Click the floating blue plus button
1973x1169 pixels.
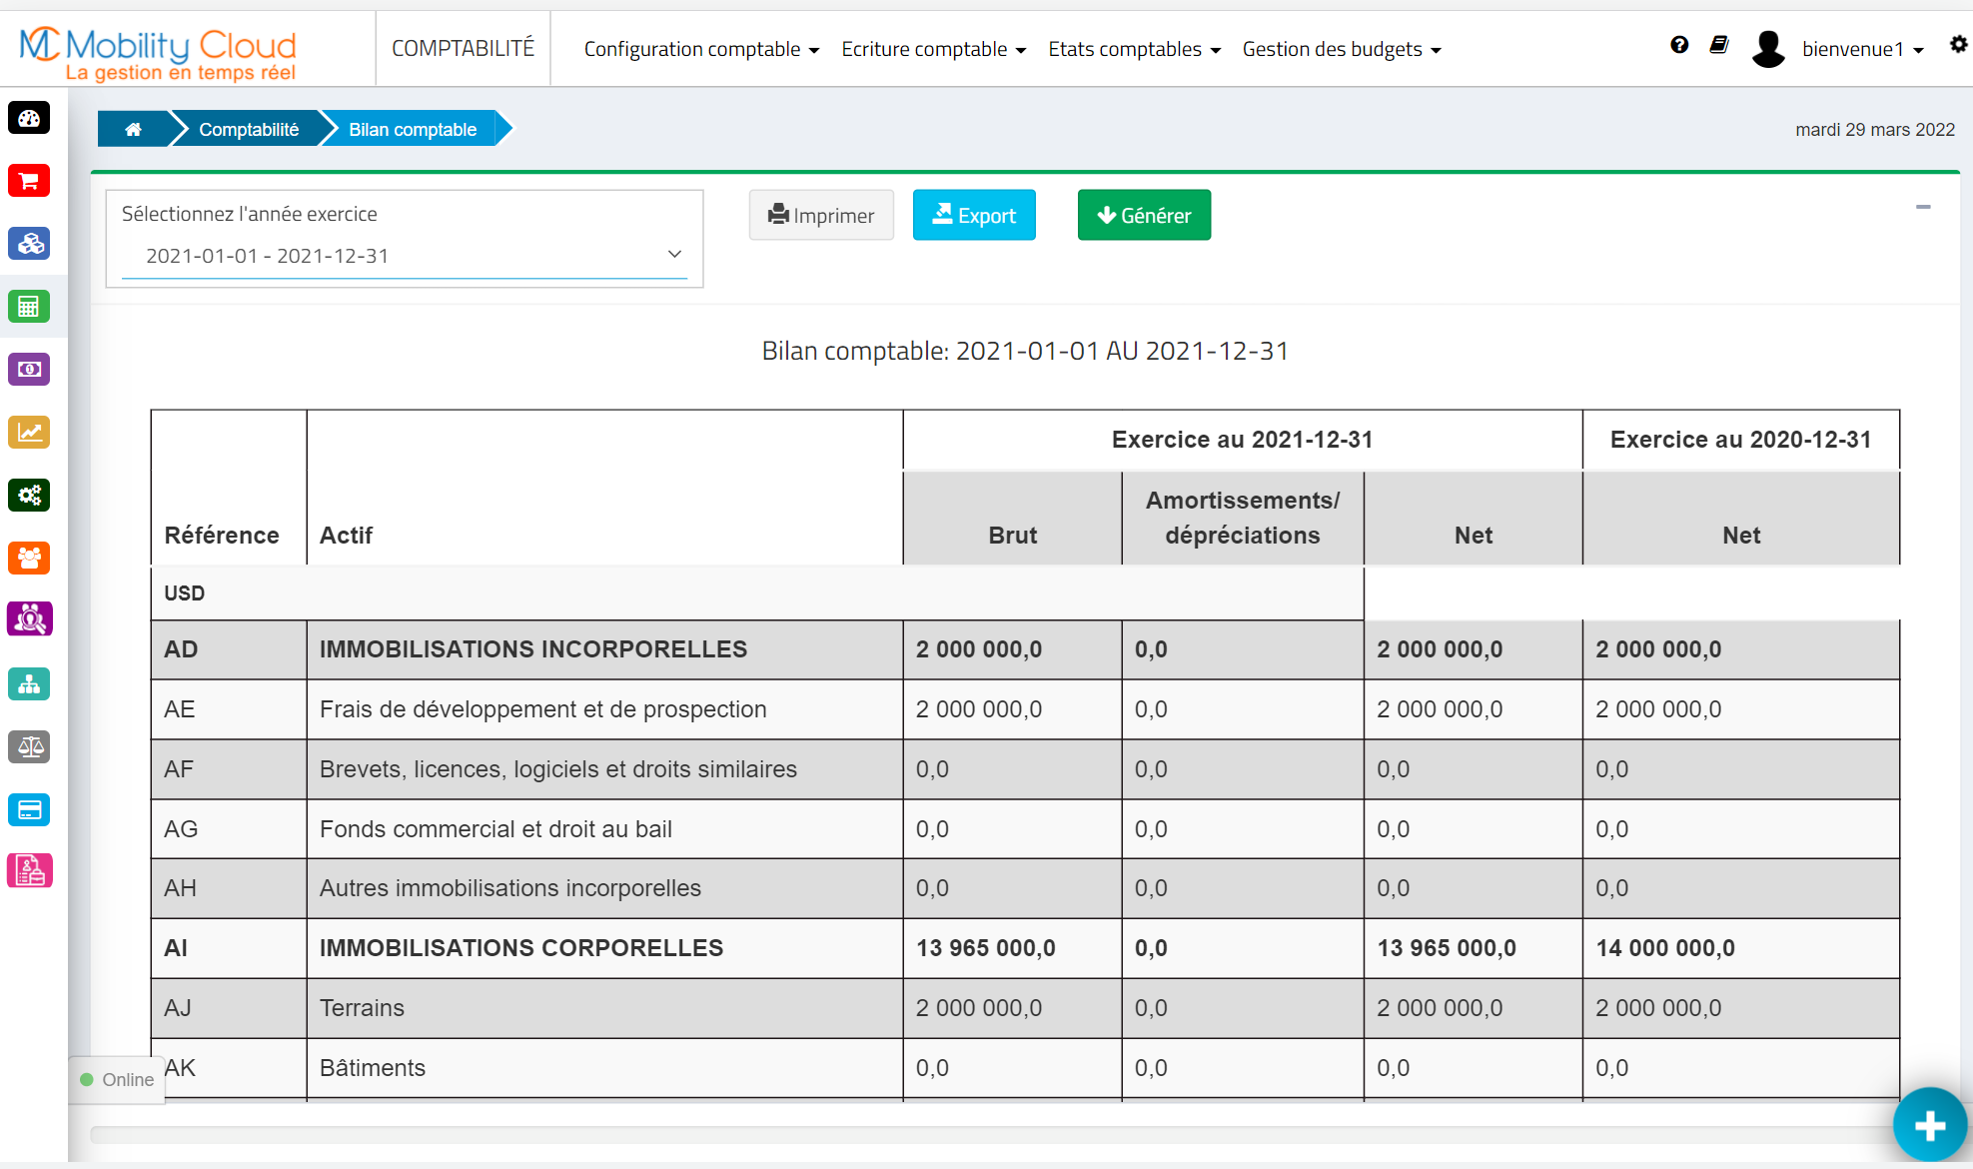tap(1929, 1125)
